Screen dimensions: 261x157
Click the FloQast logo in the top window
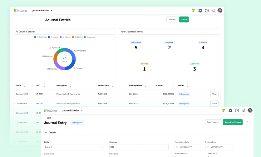pos(20,11)
